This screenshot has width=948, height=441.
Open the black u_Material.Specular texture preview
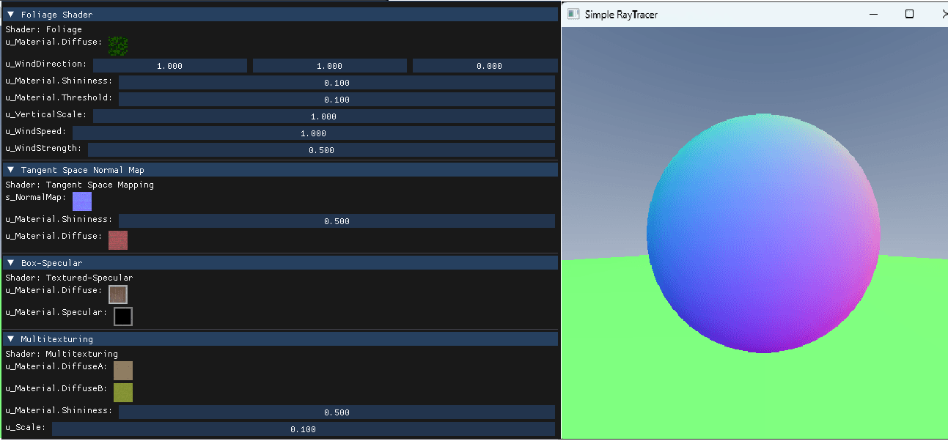point(122,316)
